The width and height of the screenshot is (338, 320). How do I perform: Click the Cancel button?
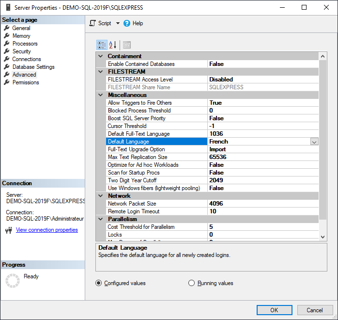(x=315, y=310)
